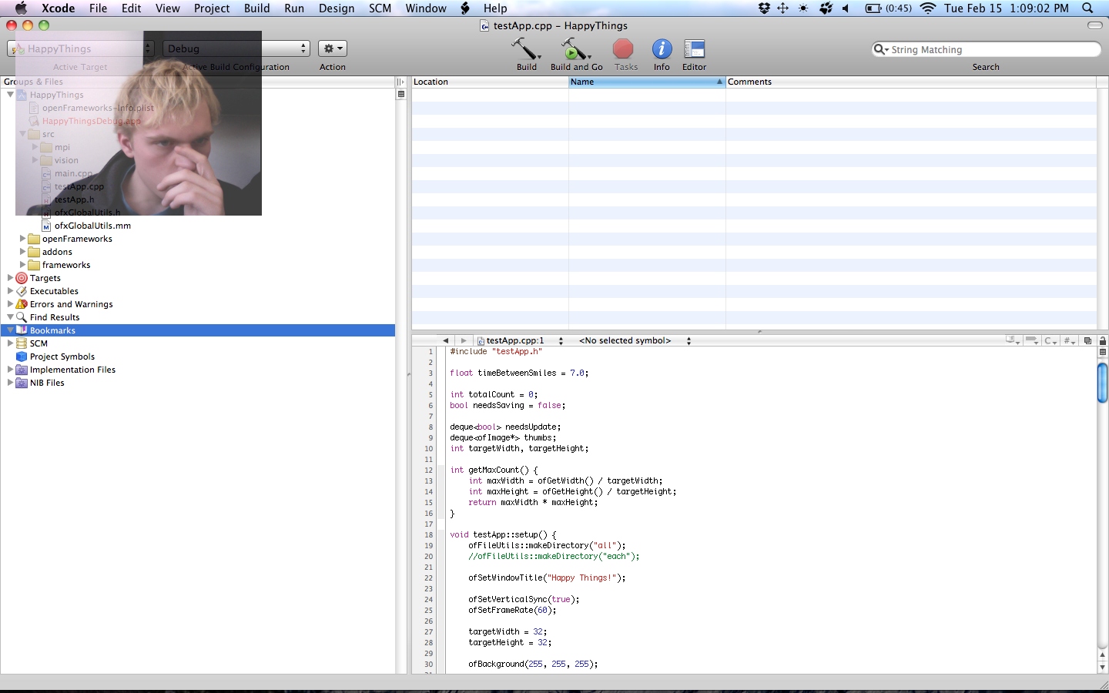The width and height of the screenshot is (1109, 693).
Task: Expand the Targets group
Action: tap(10, 278)
